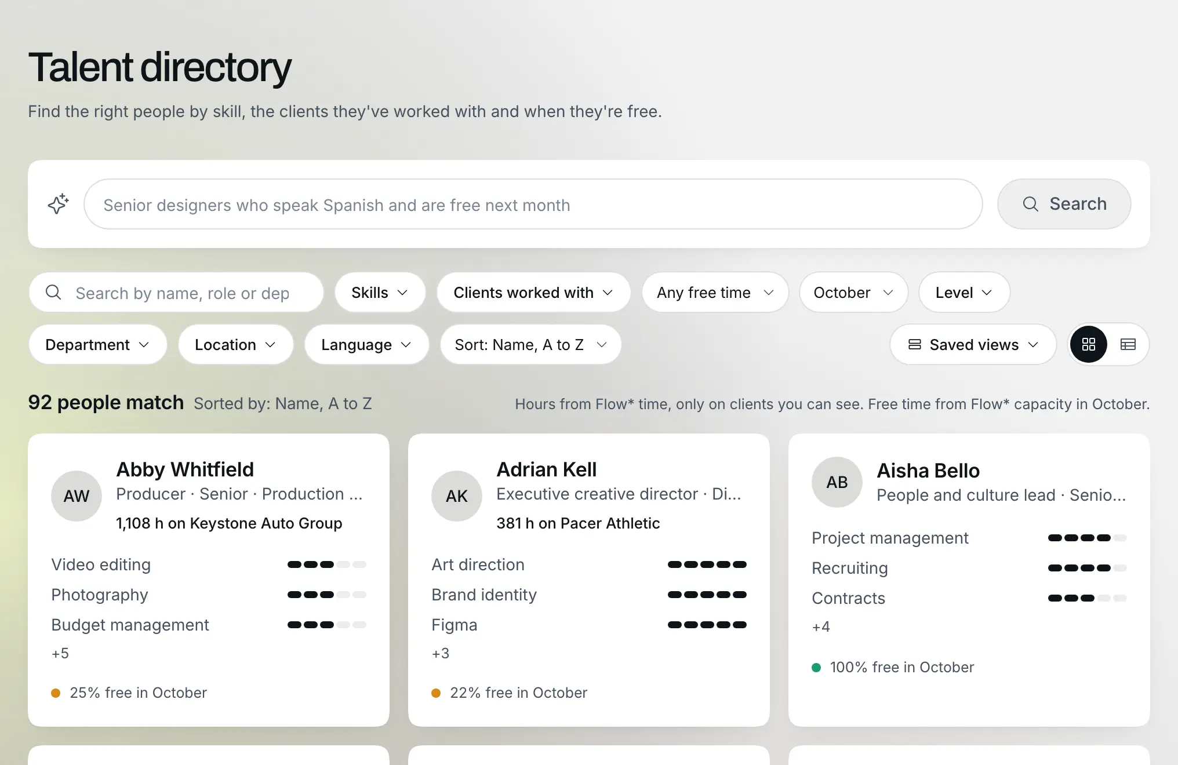The image size is (1178, 765).
Task: Open the Level filter dropdown
Action: [x=965, y=292]
